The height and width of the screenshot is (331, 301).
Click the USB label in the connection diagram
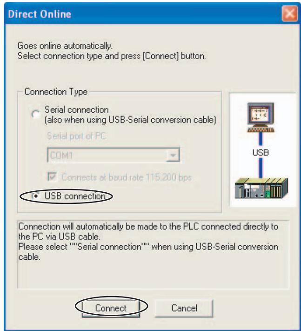click(261, 152)
